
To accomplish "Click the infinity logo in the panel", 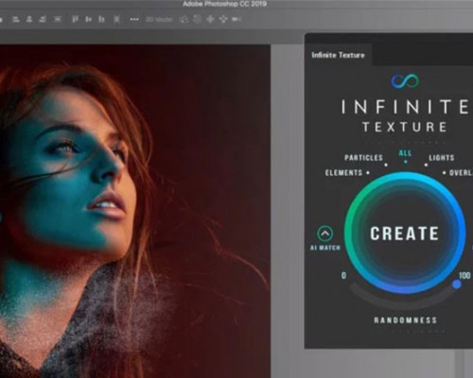I will point(405,81).
